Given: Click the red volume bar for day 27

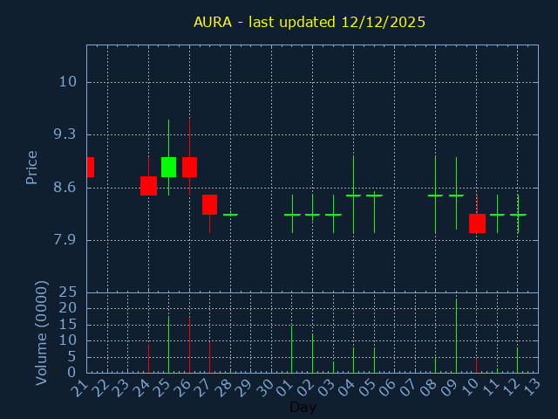Looking at the screenshot, I should pyautogui.click(x=209, y=357).
